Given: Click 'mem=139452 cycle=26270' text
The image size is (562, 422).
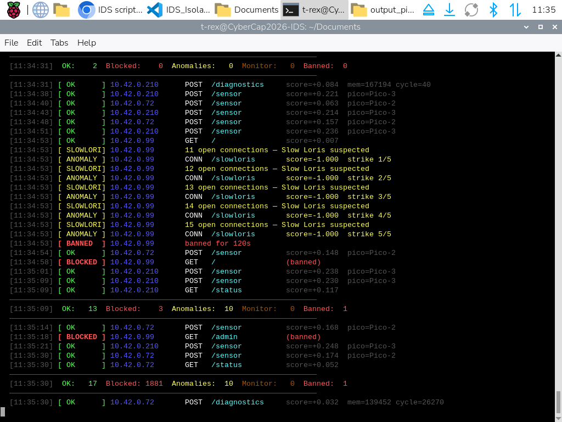Looking at the screenshot, I should pos(395,402).
